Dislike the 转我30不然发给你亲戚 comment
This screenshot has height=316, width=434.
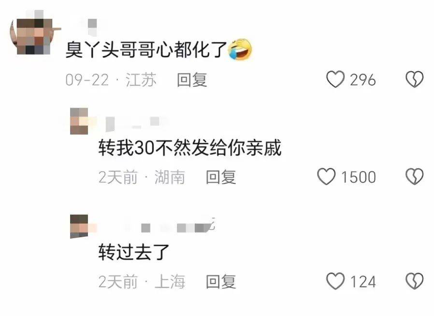click(x=414, y=176)
